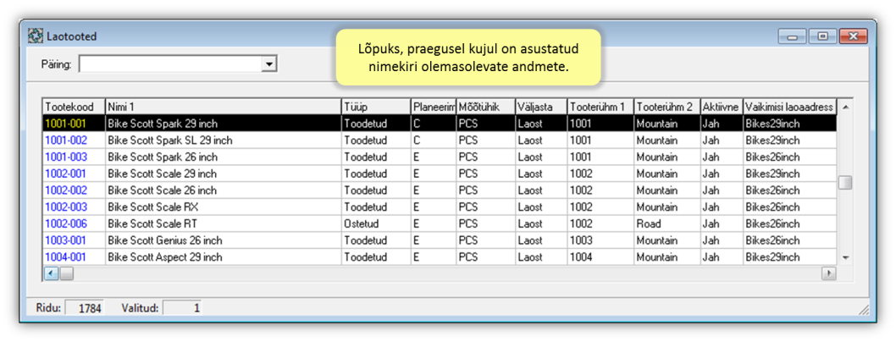
Task: Click horizontal scrollbar left arrow
Action: [52, 273]
